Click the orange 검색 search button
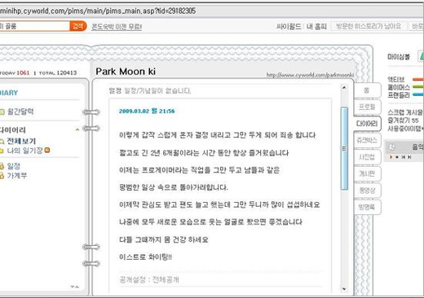 pos(77,26)
